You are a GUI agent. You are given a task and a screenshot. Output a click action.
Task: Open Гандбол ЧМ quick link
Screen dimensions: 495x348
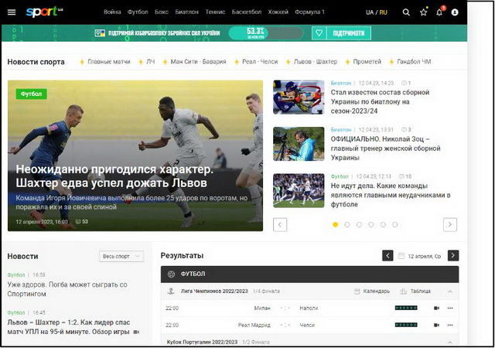(x=414, y=62)
